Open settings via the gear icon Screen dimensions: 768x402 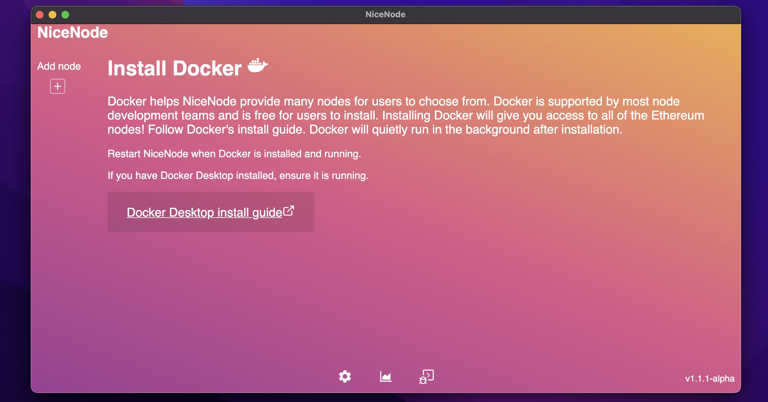click(345, 377)
